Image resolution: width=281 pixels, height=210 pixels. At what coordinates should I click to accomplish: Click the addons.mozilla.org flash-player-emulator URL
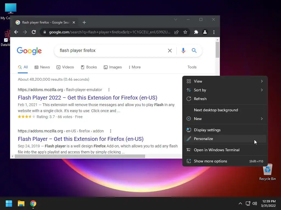pyautogui.click(x=60, y=90)
